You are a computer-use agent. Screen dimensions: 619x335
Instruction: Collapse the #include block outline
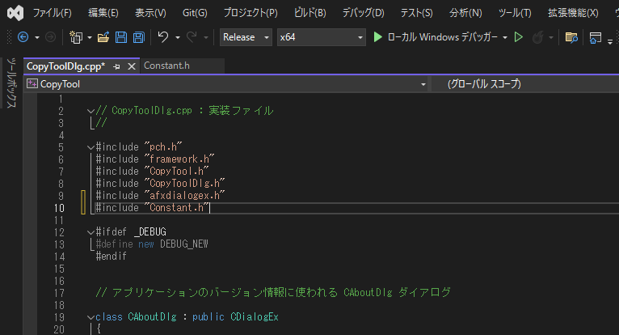90,147
